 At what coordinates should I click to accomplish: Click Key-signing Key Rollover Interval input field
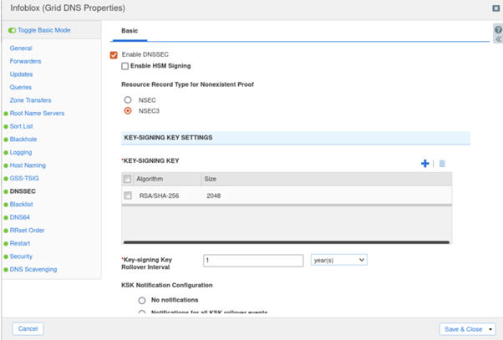(253, 260)
